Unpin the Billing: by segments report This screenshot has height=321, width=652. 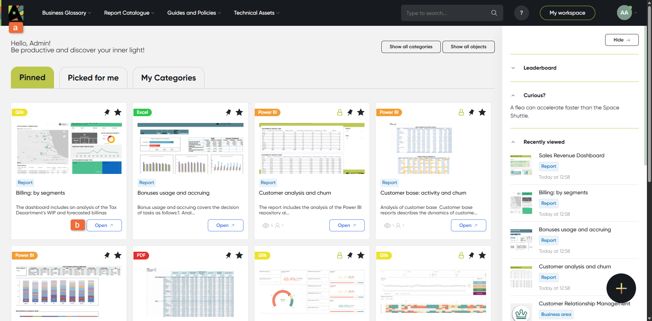click(x=107, y=112)
